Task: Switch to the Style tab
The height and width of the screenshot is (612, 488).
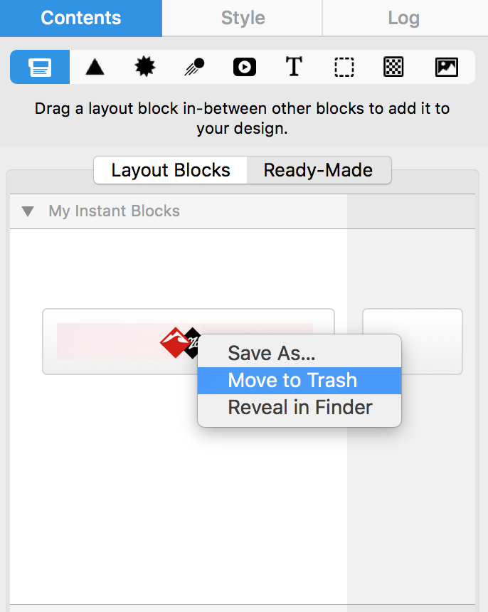Action: (243, 18)
